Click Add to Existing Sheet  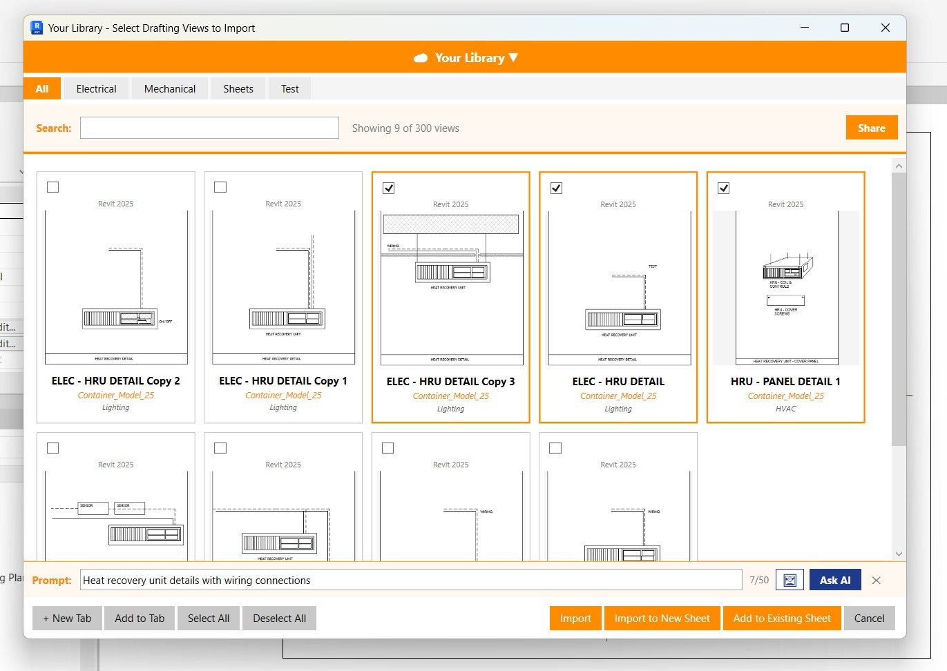[x=782, y=619]
